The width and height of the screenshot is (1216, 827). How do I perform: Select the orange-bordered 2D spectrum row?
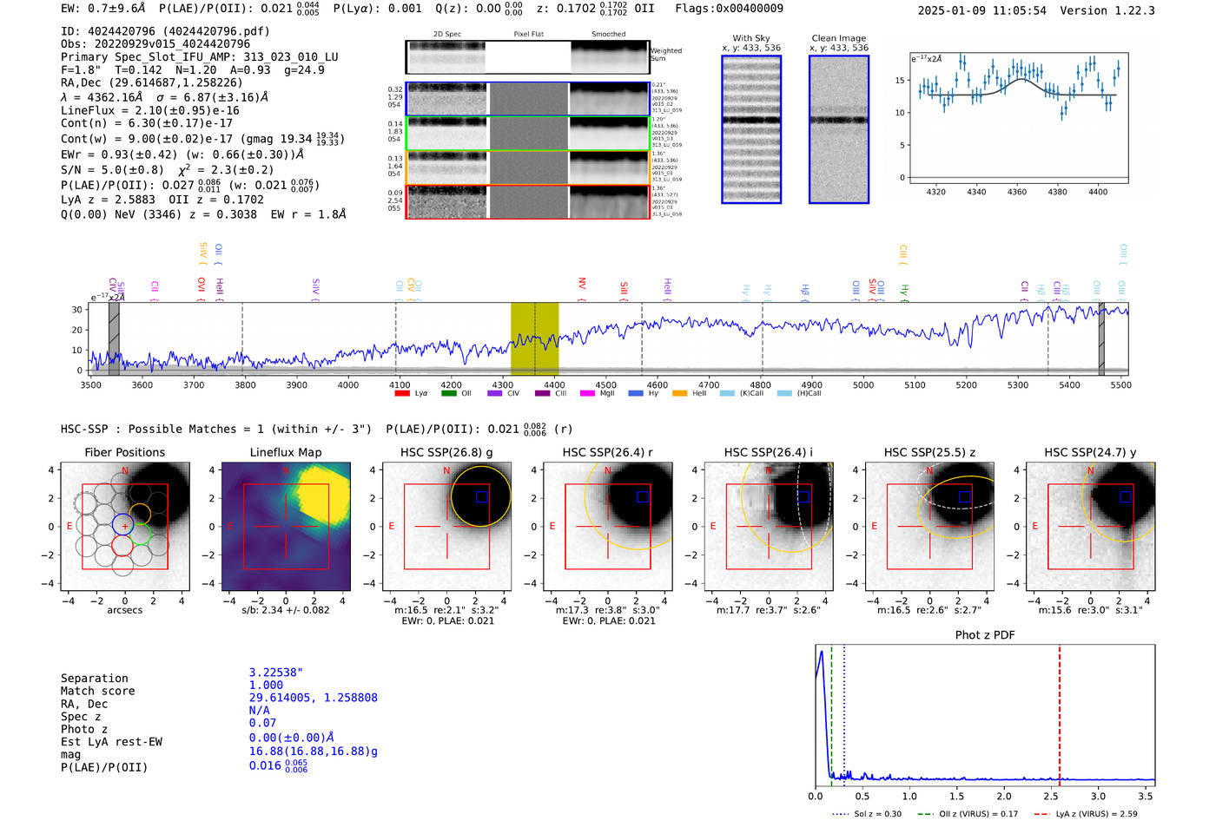[x=527, y=167]
